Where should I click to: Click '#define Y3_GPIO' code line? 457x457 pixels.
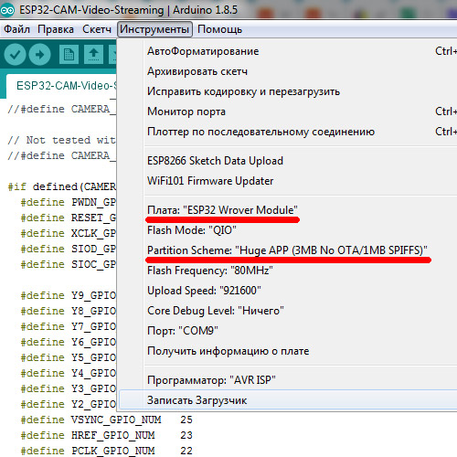coord(69,388)
